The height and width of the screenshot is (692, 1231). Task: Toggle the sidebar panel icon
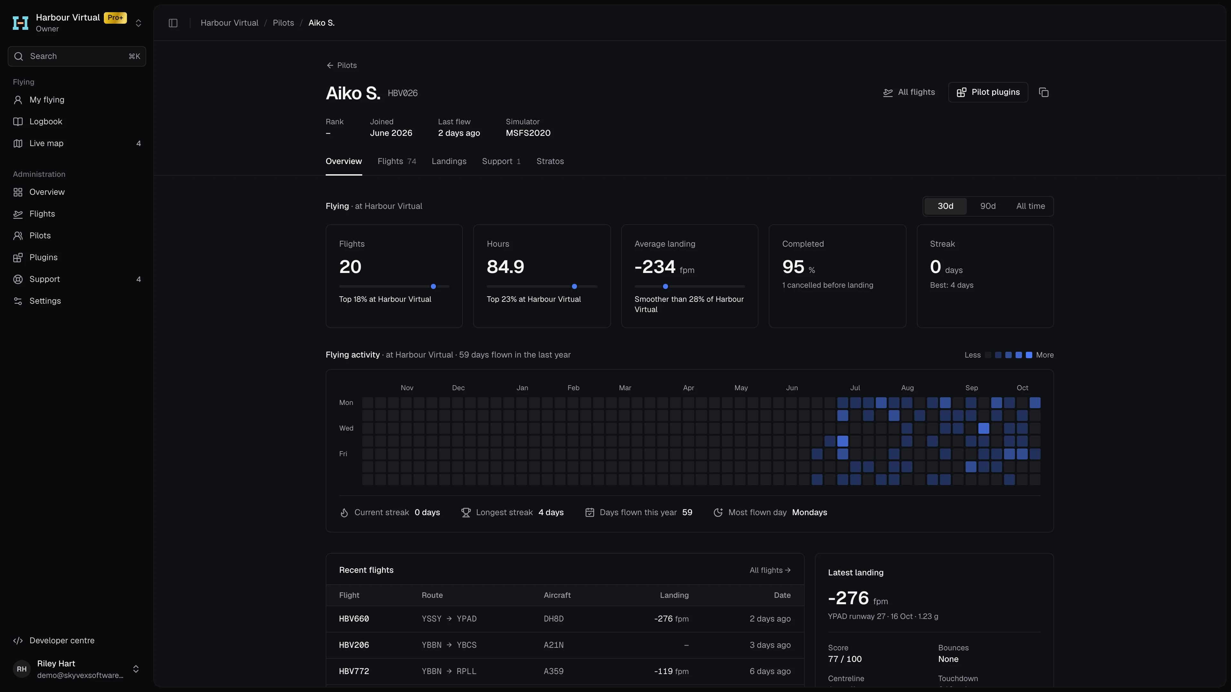click(x=173, y=23)
